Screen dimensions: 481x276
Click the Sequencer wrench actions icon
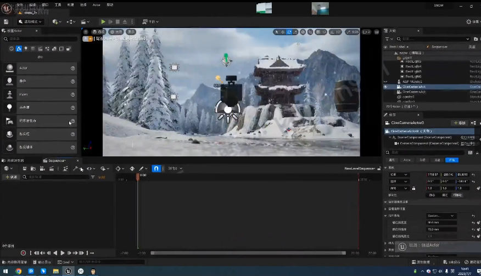(x=75, y=168)
